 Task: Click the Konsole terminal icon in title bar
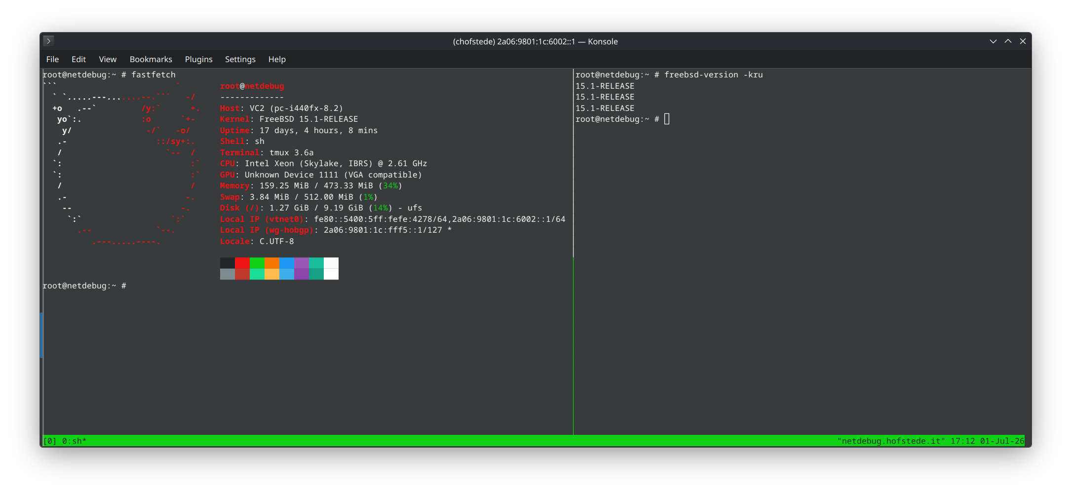click(x=48, y=41)
